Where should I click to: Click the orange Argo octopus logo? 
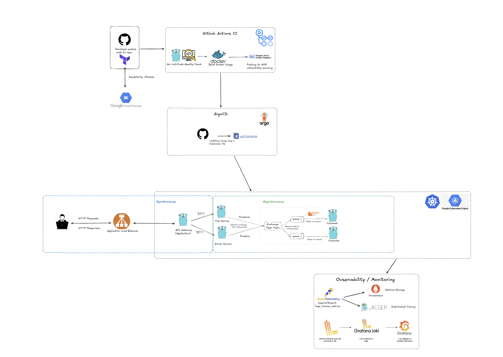coord(264,119)
